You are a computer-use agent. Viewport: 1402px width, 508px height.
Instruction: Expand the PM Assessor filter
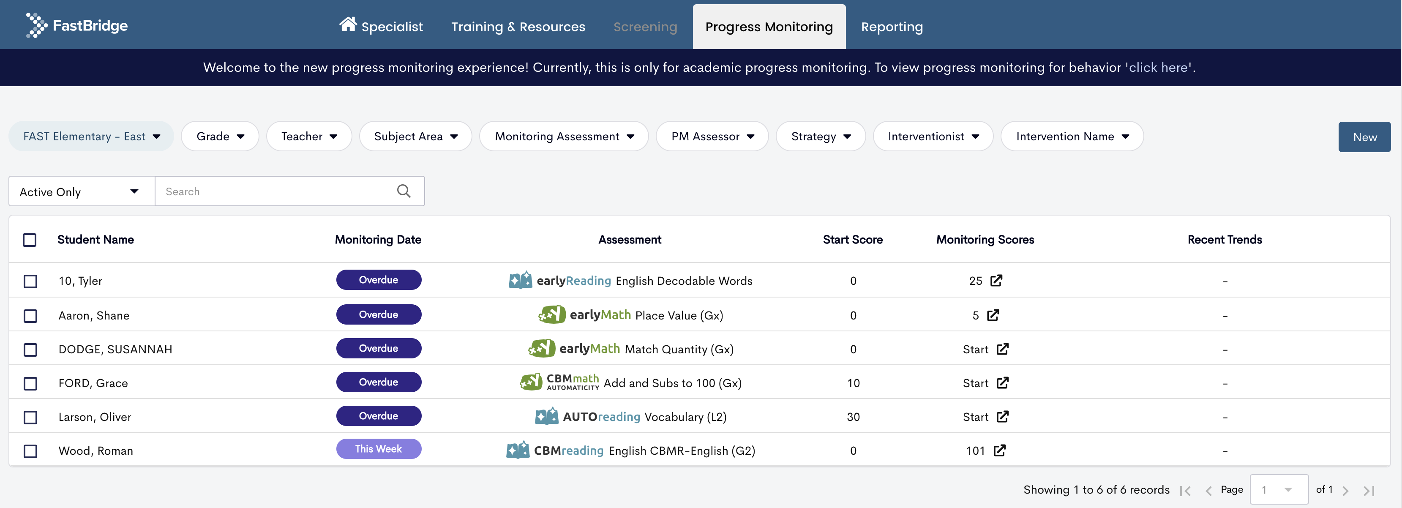click(x=712, y=136)
